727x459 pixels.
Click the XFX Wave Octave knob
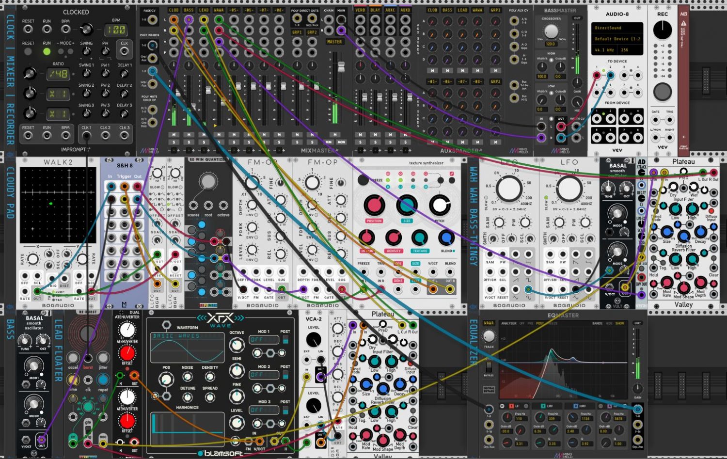tap(236, 345)
